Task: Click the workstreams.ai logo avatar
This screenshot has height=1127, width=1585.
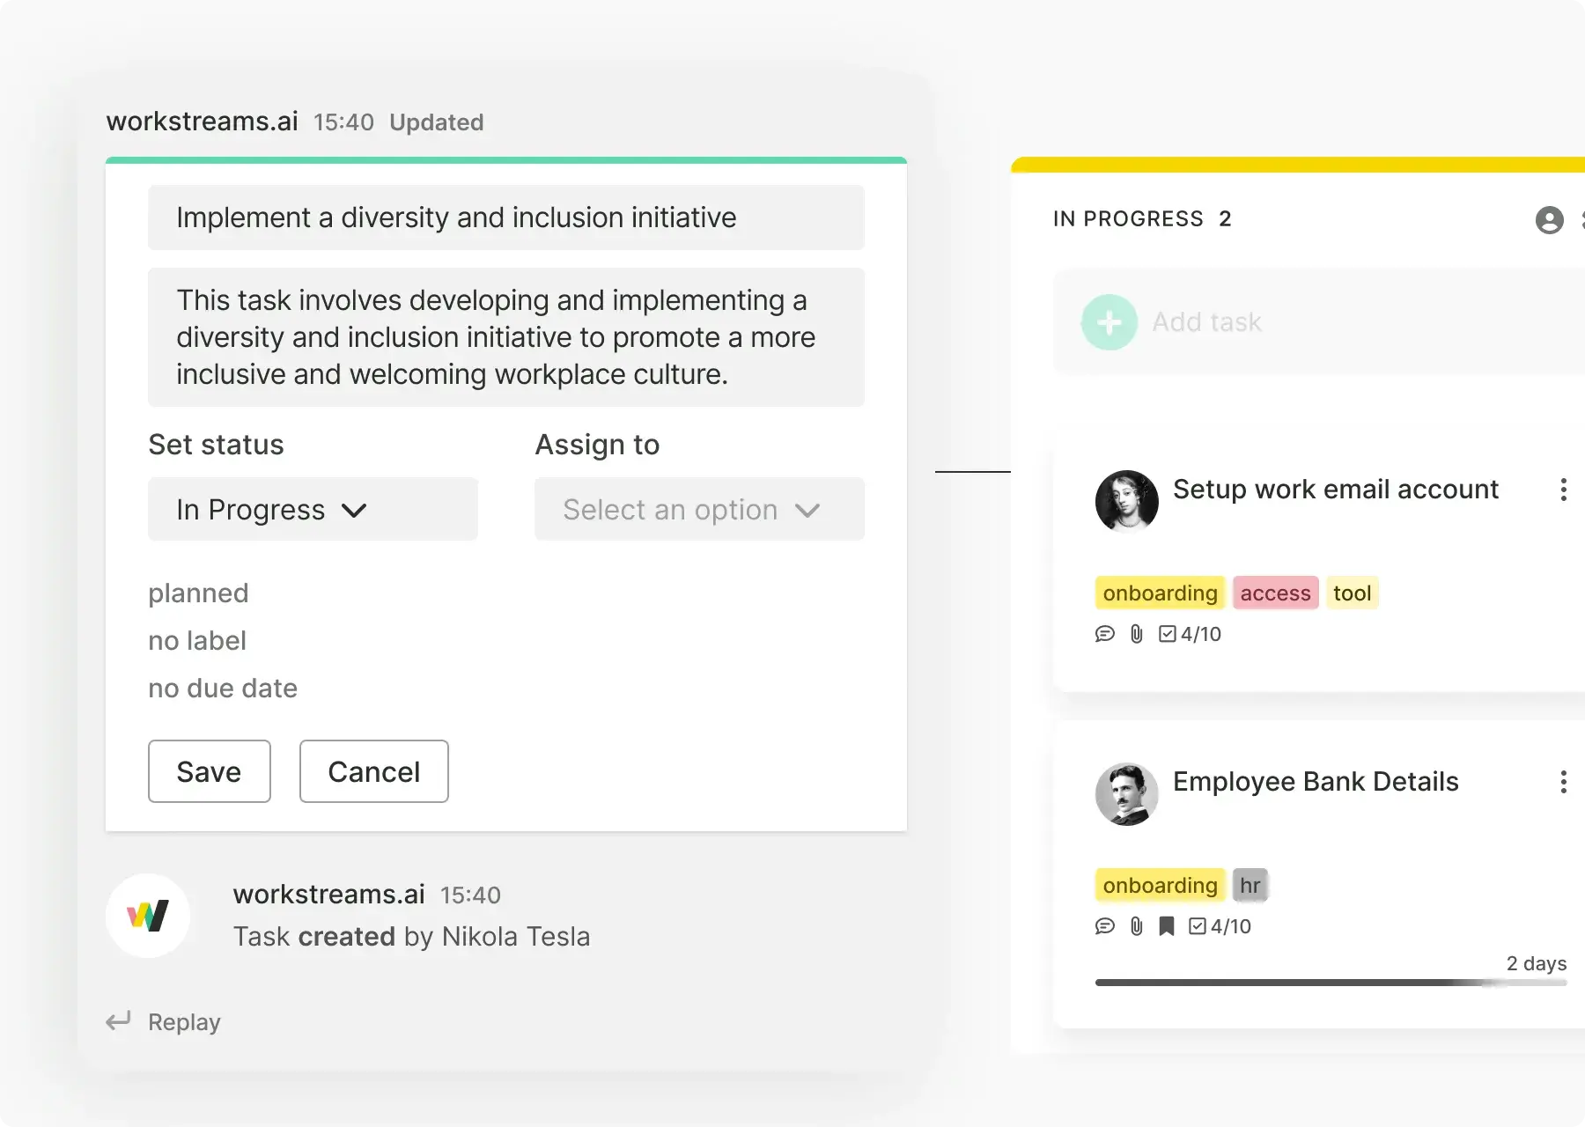Action: (x=148, y=916)
